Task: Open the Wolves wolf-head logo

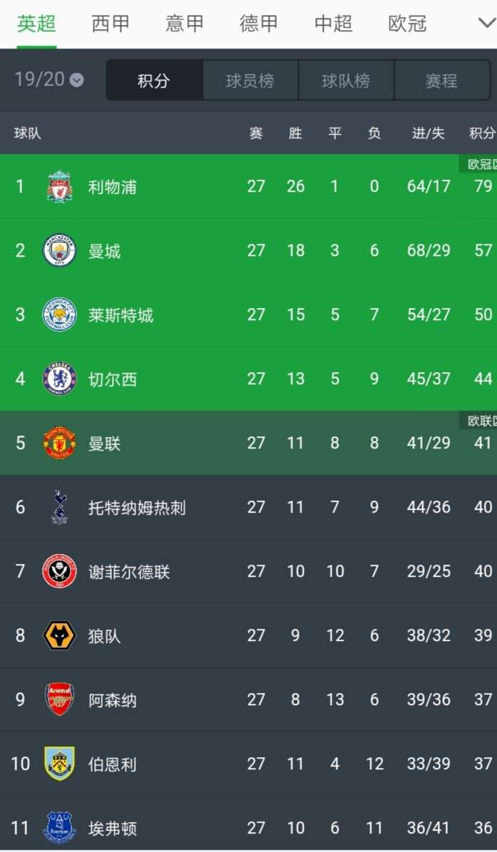Action: point(59,635)
